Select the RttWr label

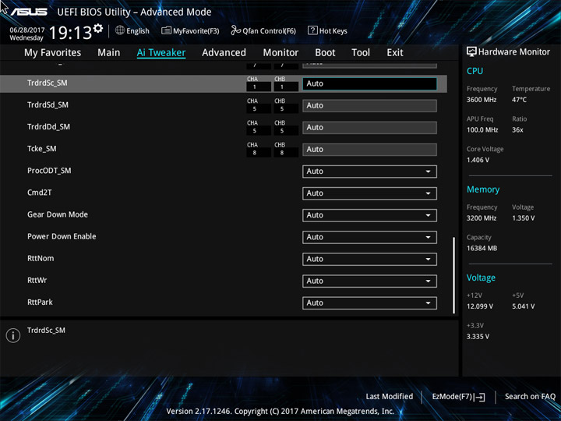(x=37, y=281)
